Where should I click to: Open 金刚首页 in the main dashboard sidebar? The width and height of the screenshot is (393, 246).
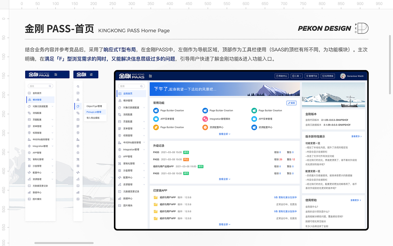131,94
